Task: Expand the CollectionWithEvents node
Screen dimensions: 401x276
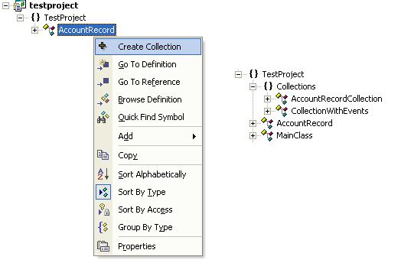Action: (x=267, y=111)
